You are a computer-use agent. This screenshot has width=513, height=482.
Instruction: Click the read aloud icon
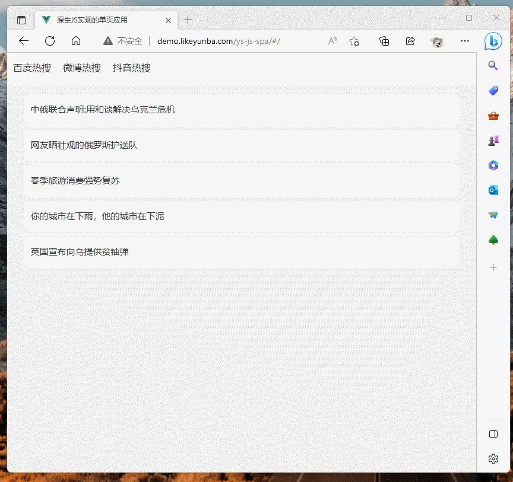(332, 41)
